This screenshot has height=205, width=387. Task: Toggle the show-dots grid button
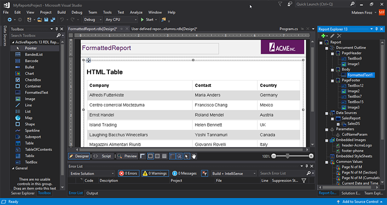tap(157, 156)
